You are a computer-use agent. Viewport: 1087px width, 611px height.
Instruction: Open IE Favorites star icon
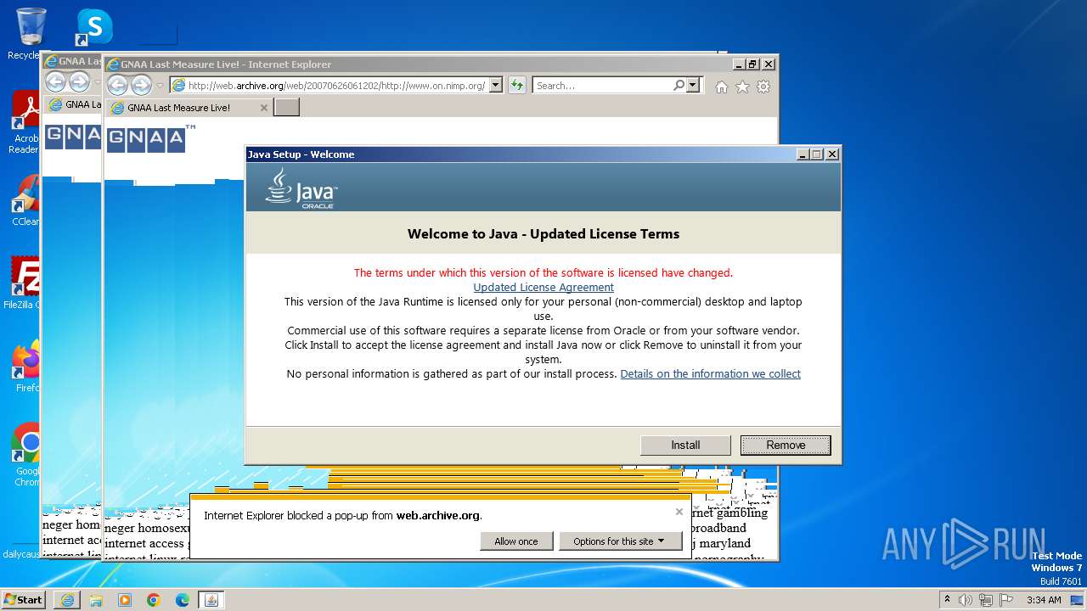coord(742,87)
